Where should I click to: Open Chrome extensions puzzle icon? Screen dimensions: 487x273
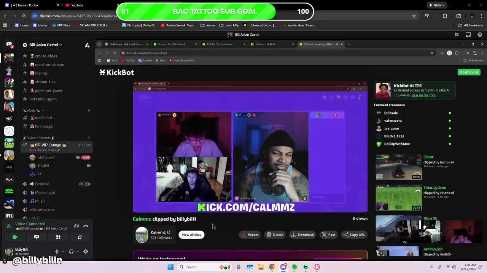[445, 16]
